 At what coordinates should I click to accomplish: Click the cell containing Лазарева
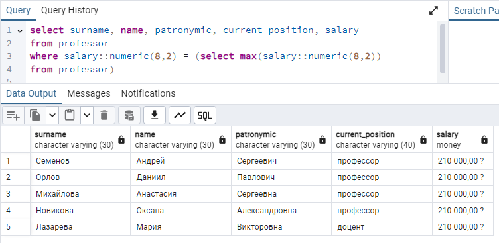(80, 227)
